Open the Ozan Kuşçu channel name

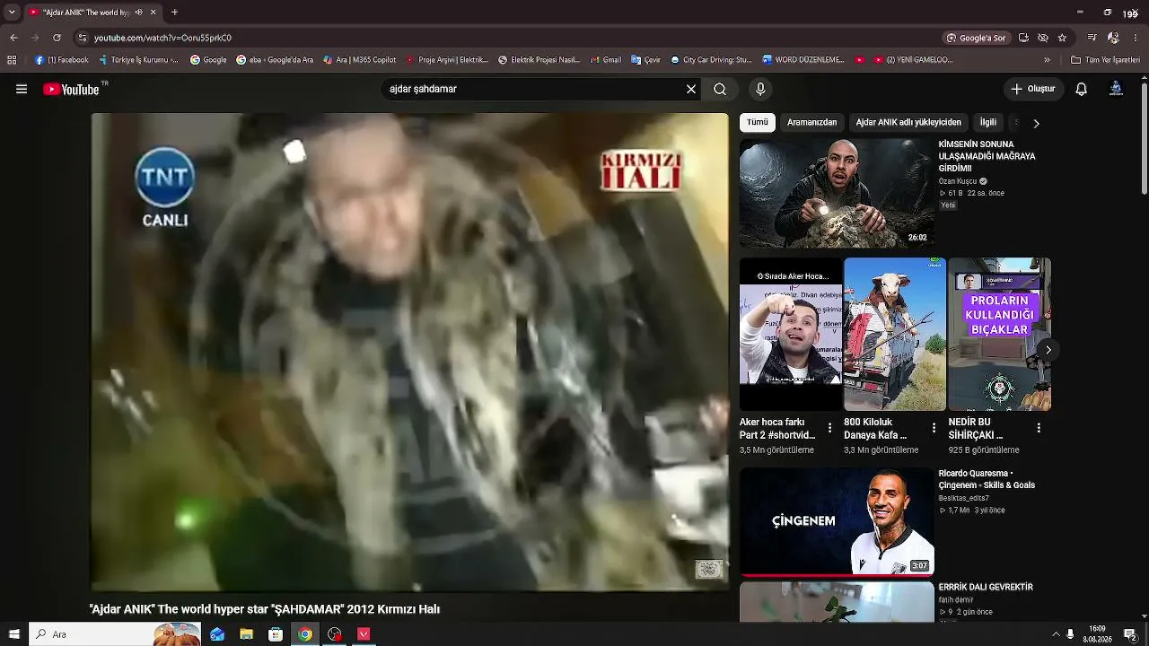(958, 181)
